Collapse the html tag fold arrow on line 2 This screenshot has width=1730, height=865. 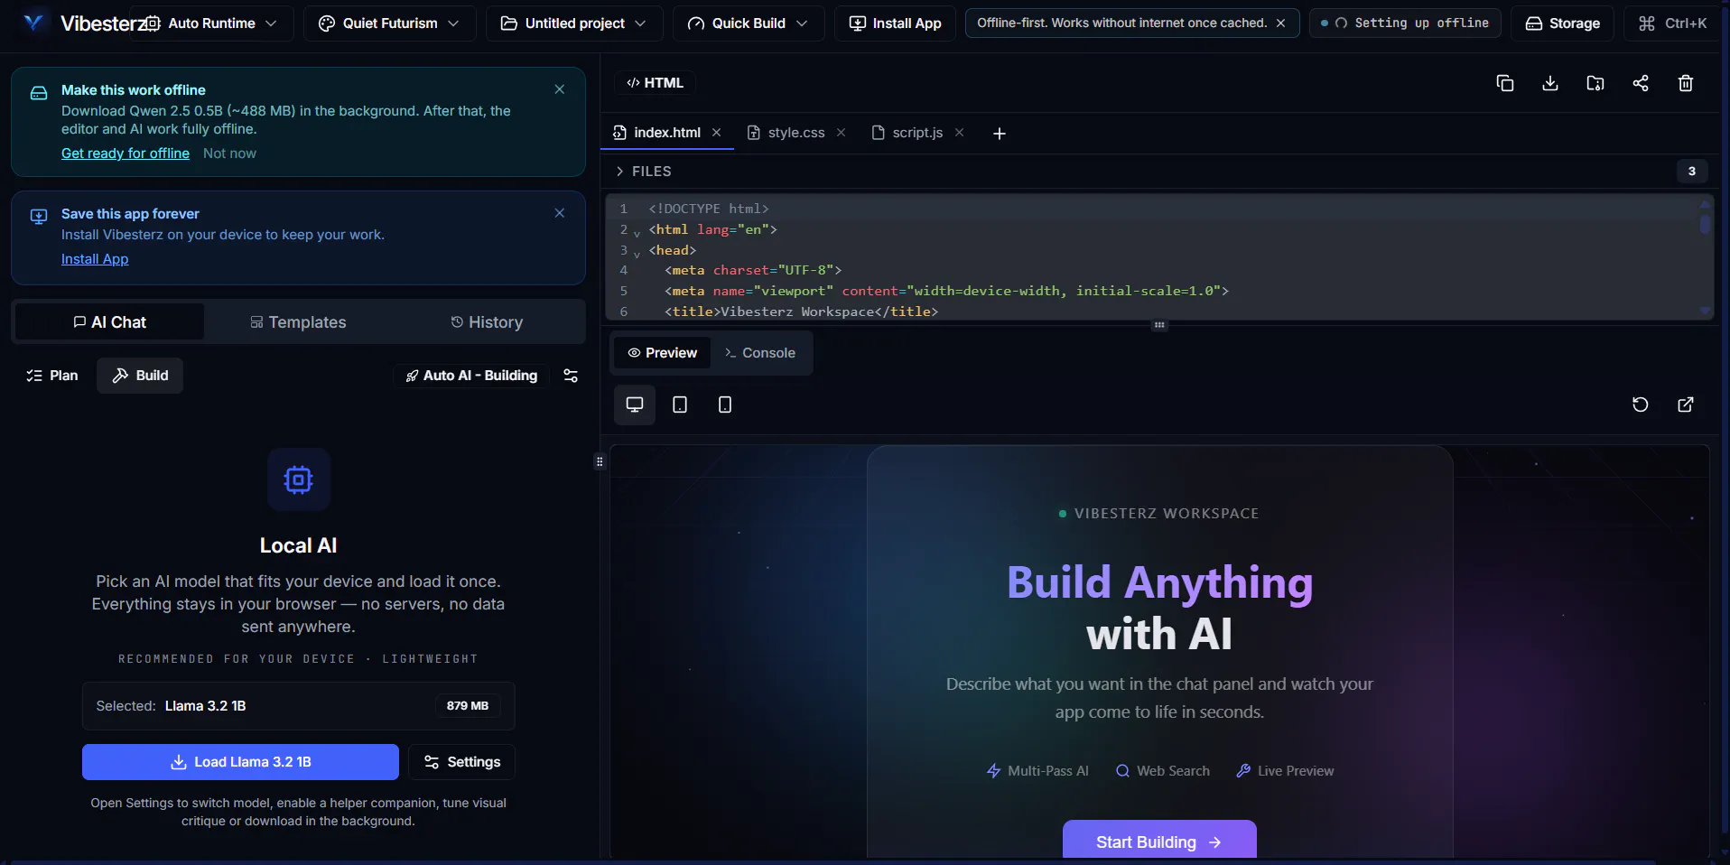point(637,232)
